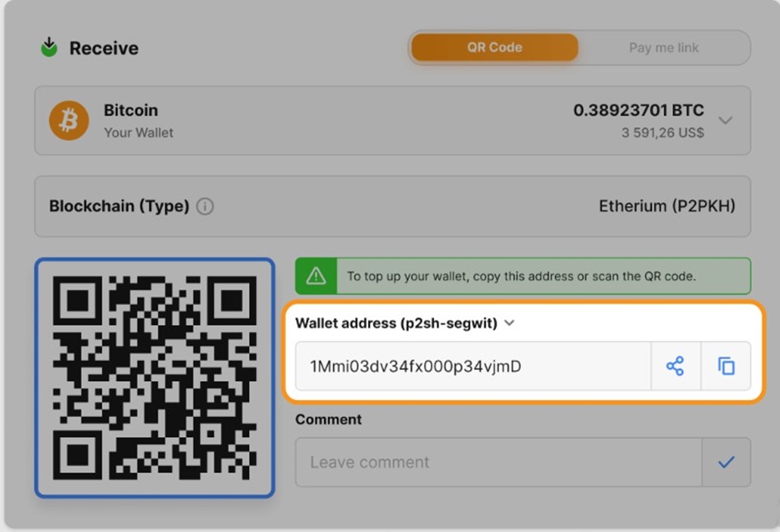Click the Wallet address (p2sh-segwit) label
This screenshot has width=780, height=532.
[396, 323]
